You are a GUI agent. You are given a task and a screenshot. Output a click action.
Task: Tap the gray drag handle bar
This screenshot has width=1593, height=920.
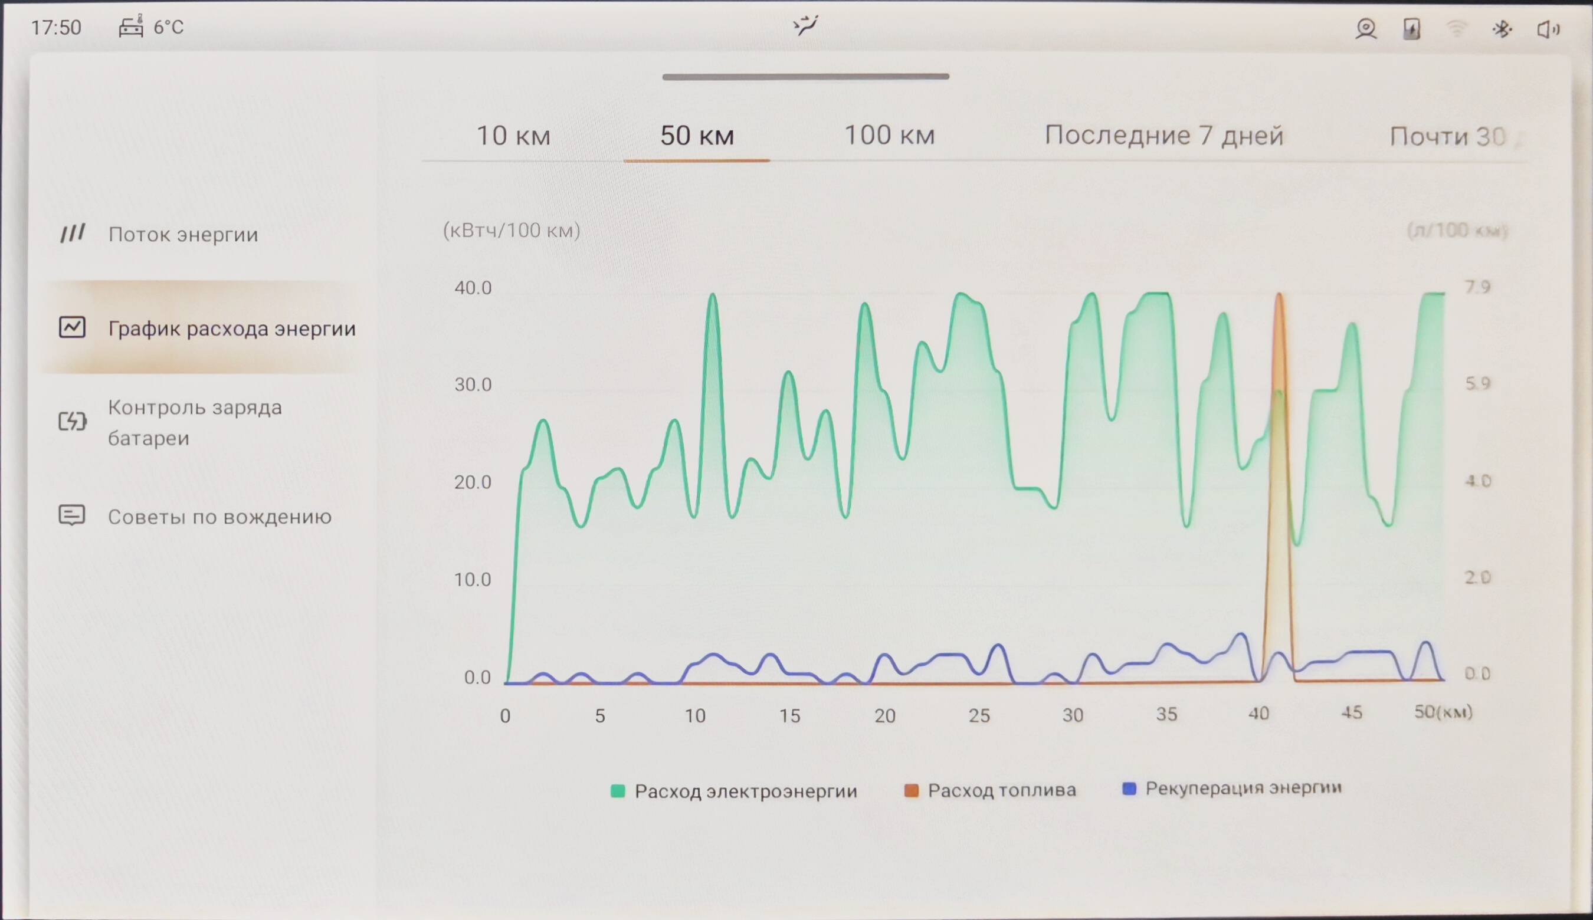click(x=805, y=77)
